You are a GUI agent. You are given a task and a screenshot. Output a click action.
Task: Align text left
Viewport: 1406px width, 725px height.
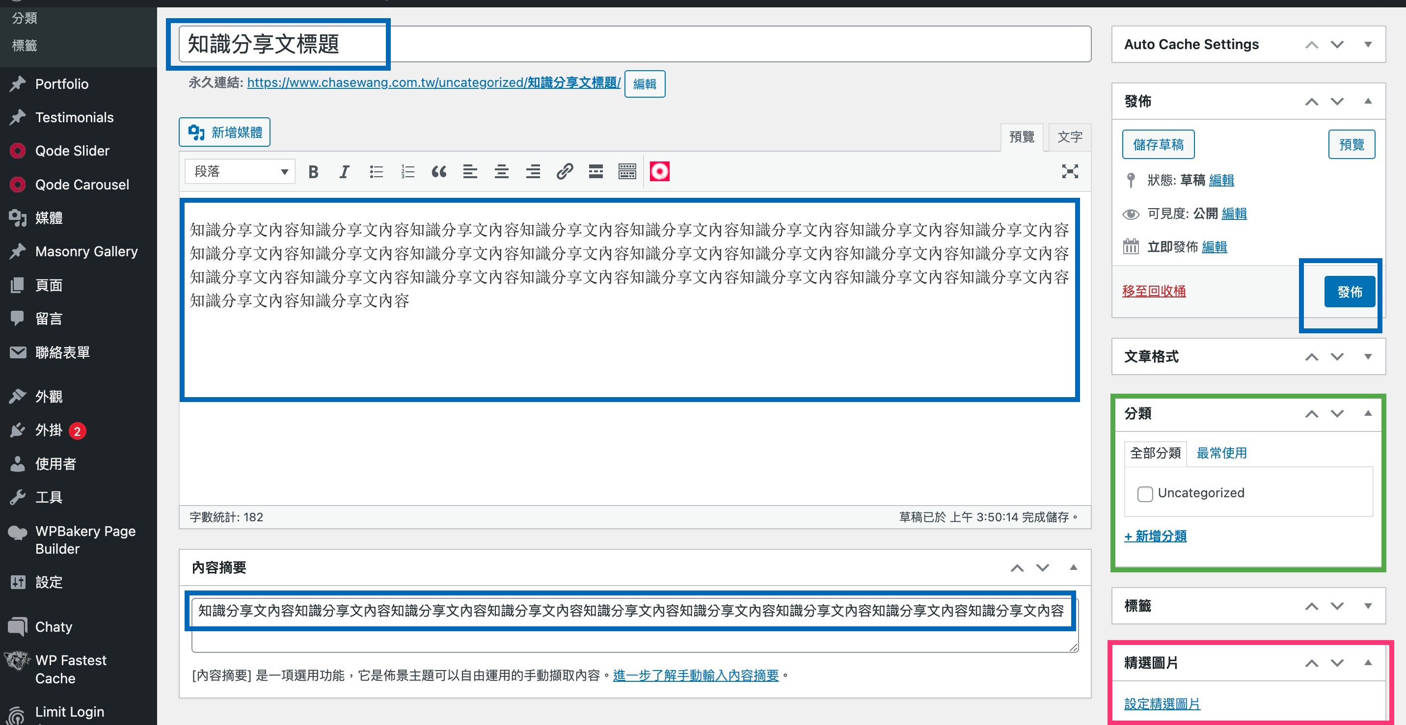470,172
